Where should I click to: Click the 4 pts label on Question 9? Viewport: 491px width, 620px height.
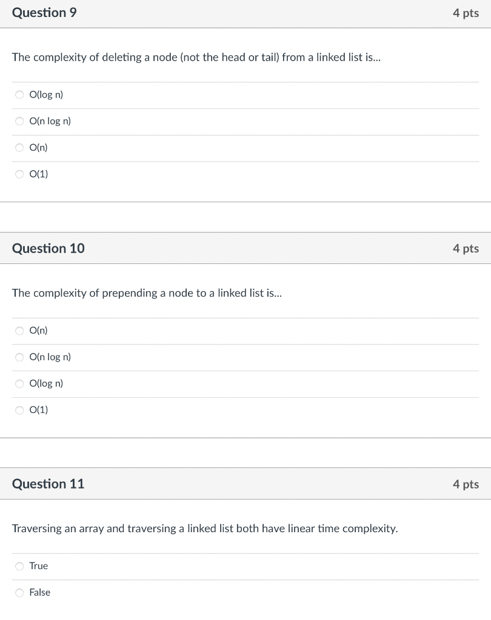pos(466,13)
